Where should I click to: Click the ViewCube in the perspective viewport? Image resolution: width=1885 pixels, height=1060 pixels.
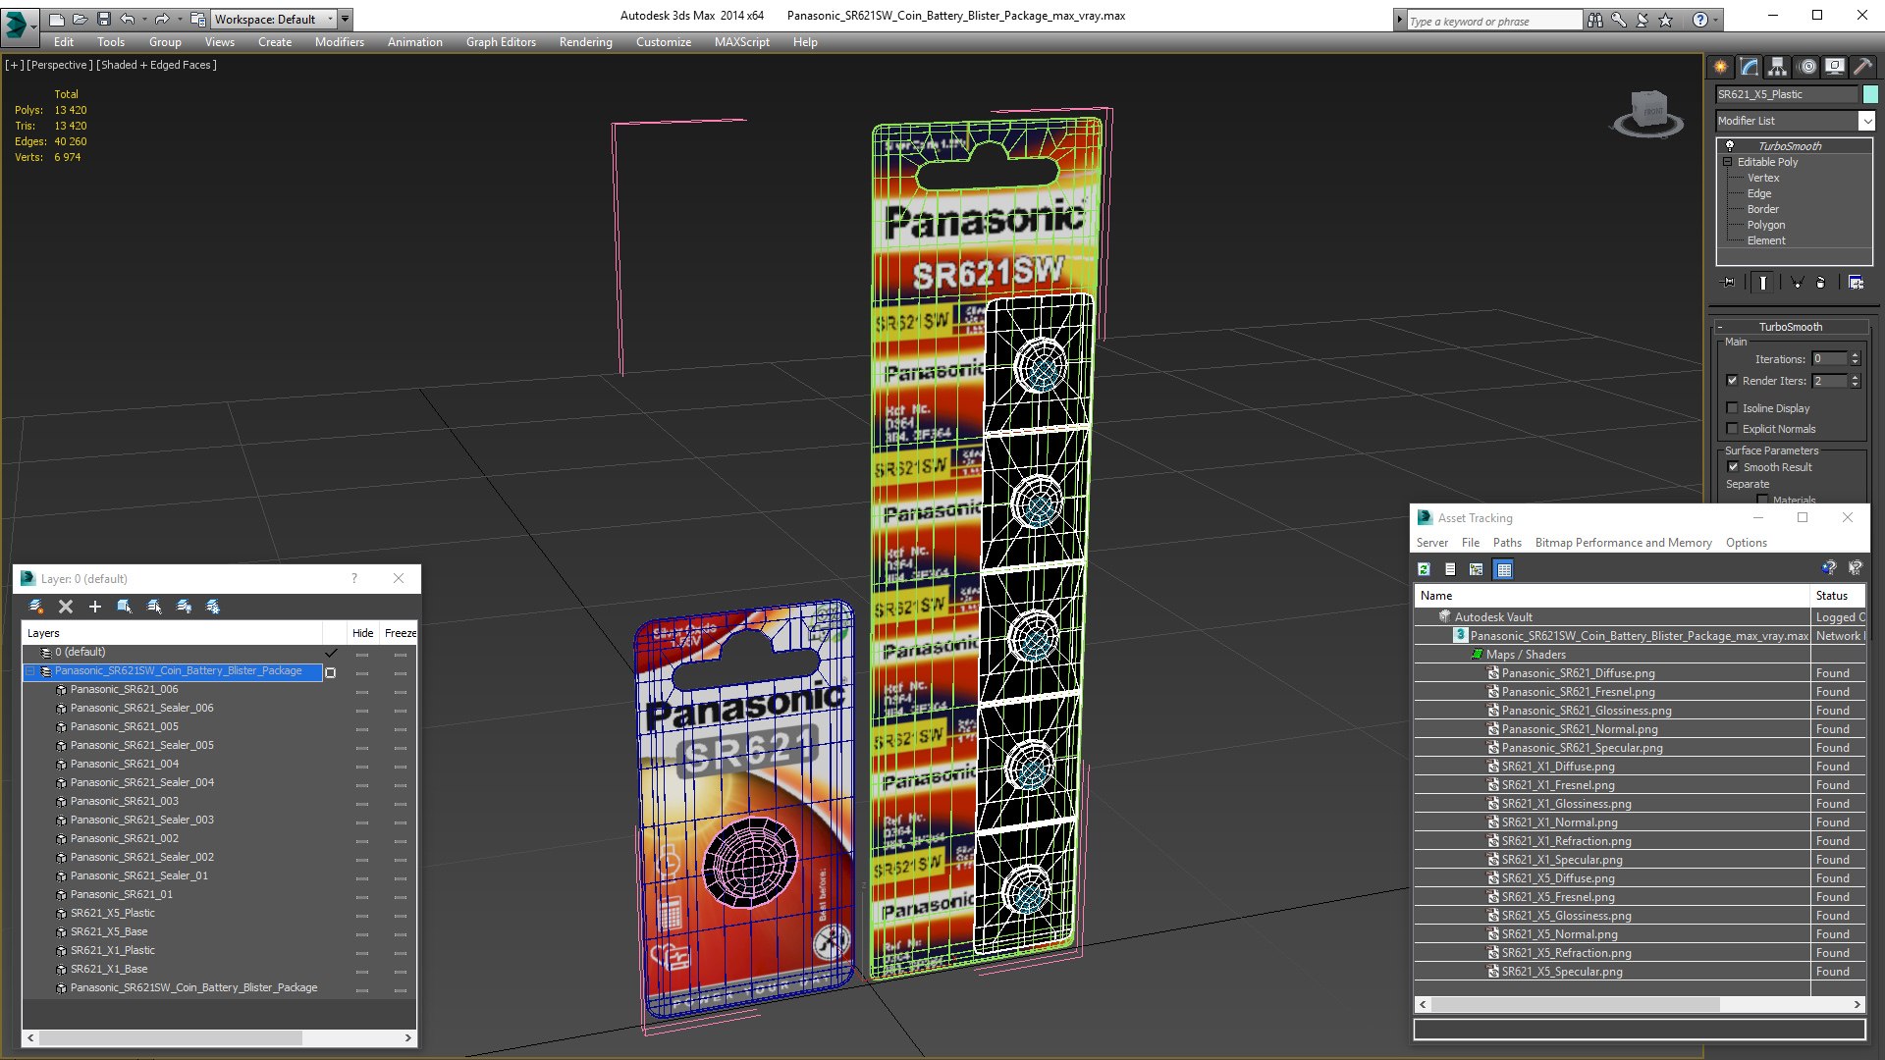(1648, 111)
